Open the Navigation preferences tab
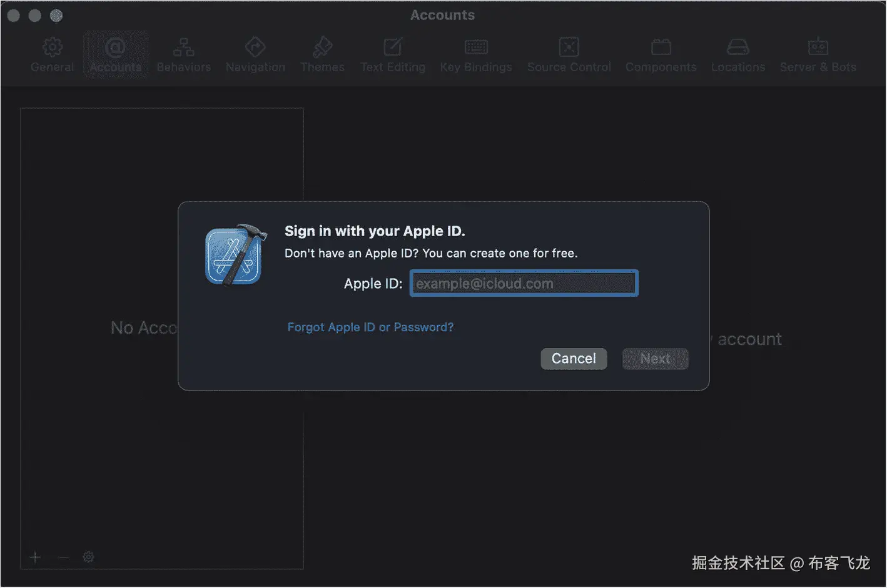This screenshot has width=887, height=588. [255, 55]
